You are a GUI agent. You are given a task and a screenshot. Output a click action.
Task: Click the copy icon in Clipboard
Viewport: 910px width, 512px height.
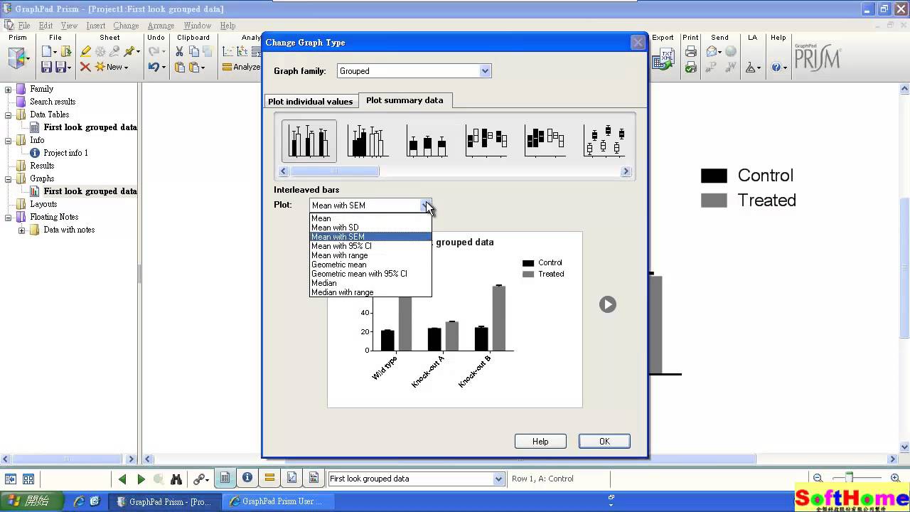pyautogui.click(x=193, y=51)
